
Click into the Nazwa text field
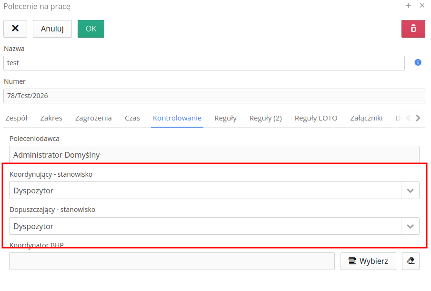point(204,63)
